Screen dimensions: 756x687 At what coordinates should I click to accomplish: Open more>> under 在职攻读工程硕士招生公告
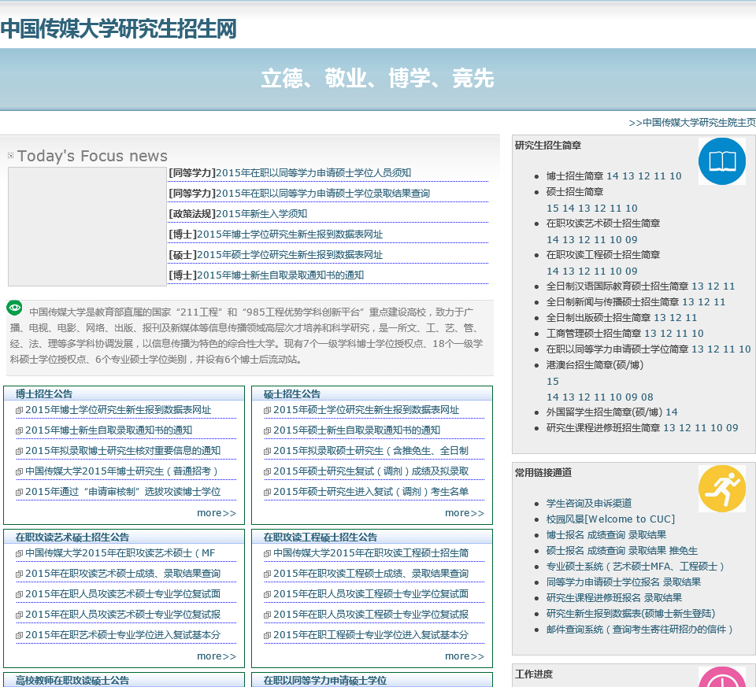pyautogui.click(x=464, y=656)
